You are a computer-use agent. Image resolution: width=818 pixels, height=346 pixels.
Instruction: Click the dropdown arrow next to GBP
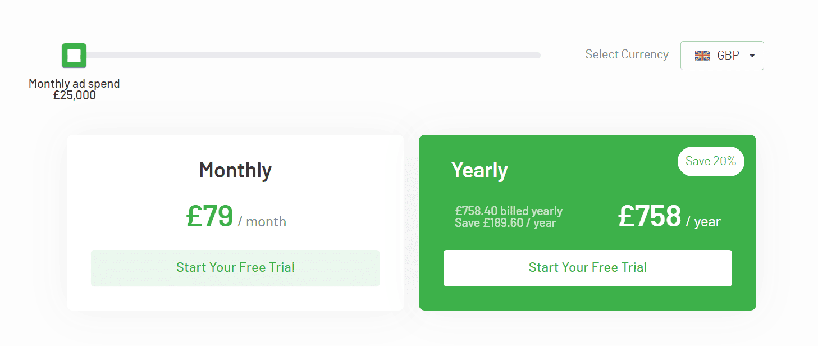coord(751,55)
